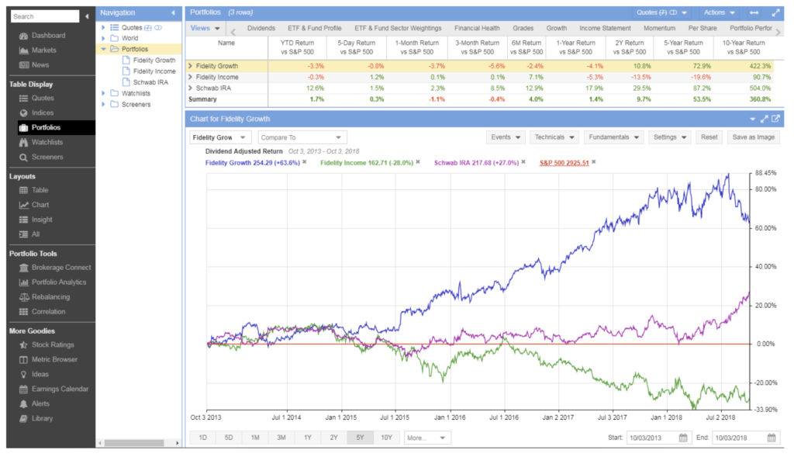Open Portfolio Analytics tool
This screenshot has width=794, height=457.
tap(53, 282)
